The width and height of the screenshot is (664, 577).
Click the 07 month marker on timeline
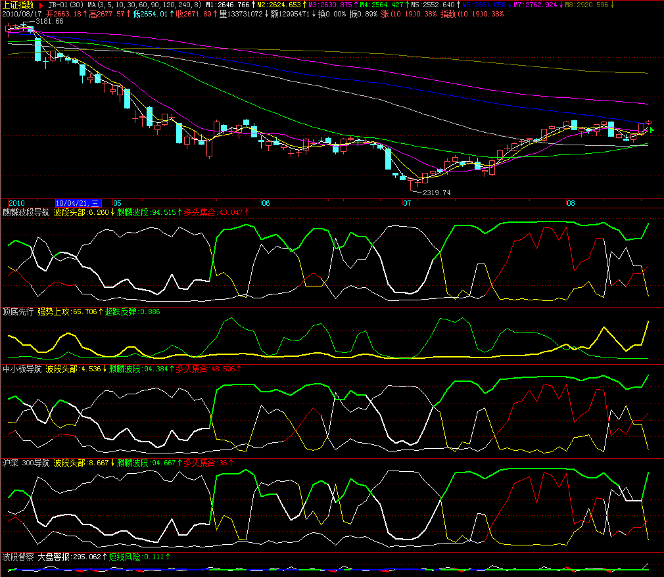[407, 203]
